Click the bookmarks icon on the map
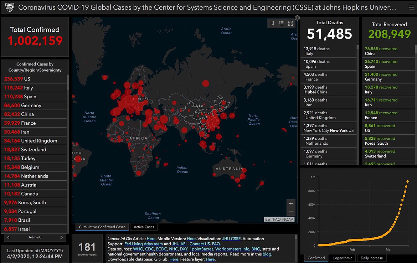Image resolution: width=417 pixels, height=263 pixels. (x=272, y=24)
